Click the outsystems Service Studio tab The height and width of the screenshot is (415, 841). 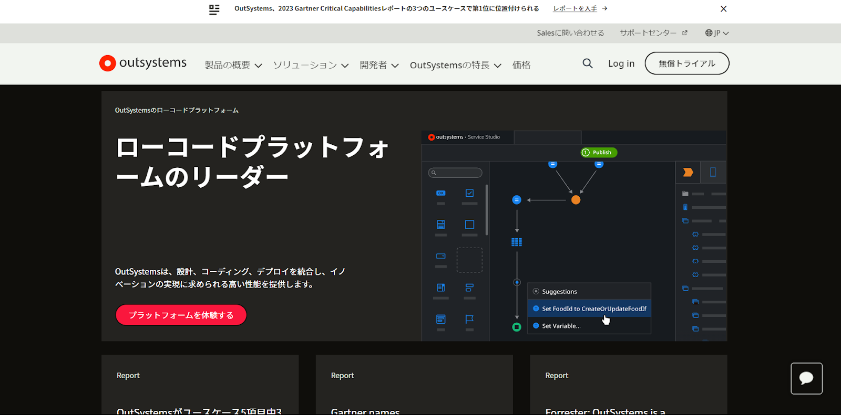(x=467, y=137)
